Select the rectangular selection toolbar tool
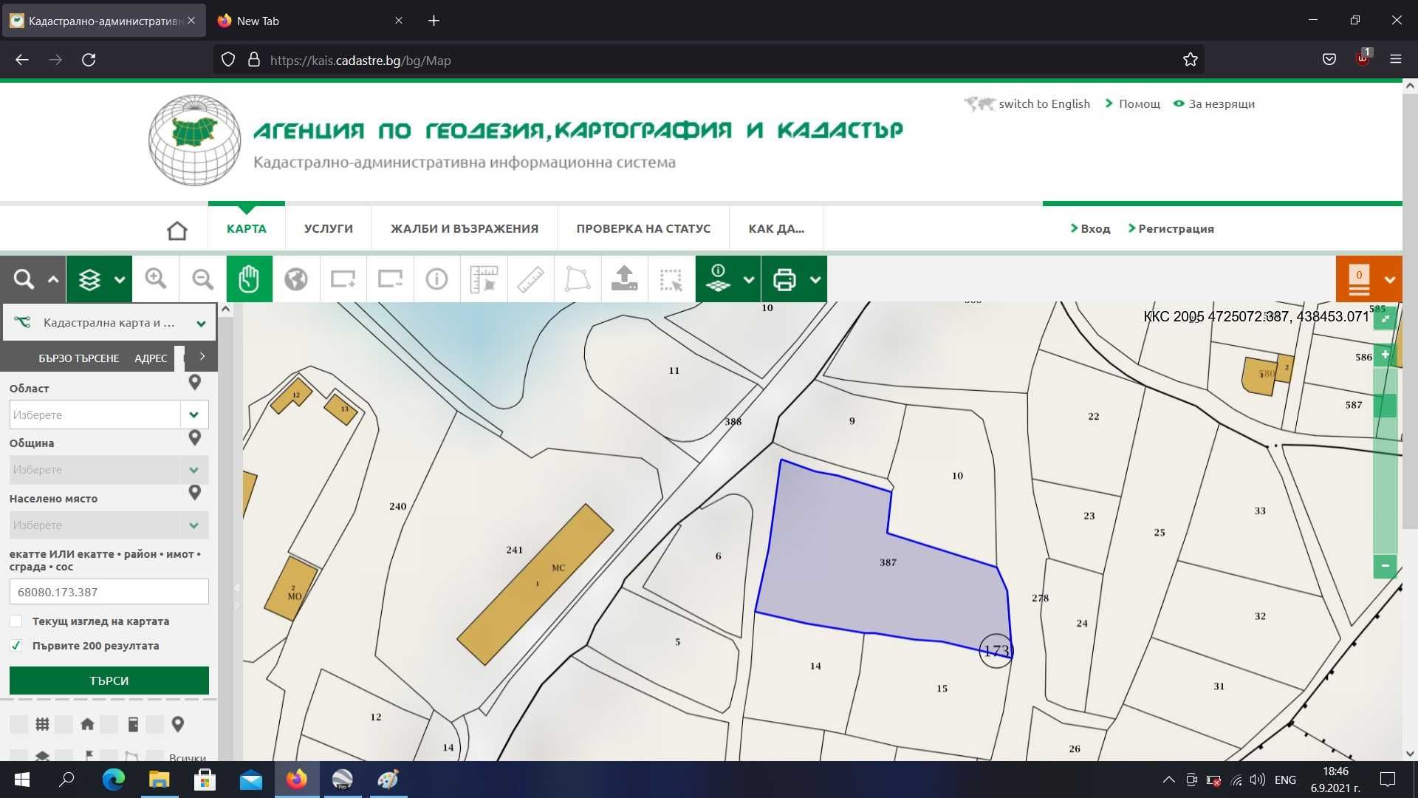The height and width of the screenshot is (798, 1418). coord(671,279)
